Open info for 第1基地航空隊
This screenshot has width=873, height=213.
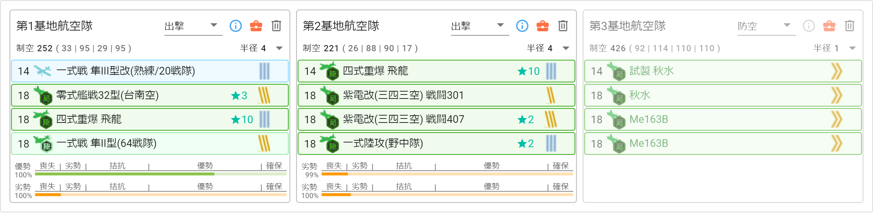pyautogui.click(x=235, y=26)
